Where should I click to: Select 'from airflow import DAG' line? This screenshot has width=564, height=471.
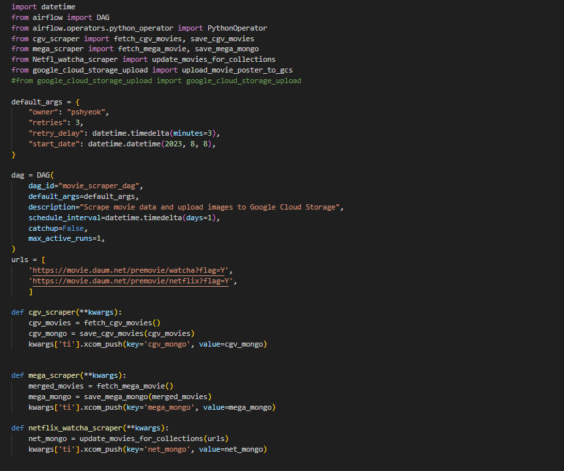point(60,18)
